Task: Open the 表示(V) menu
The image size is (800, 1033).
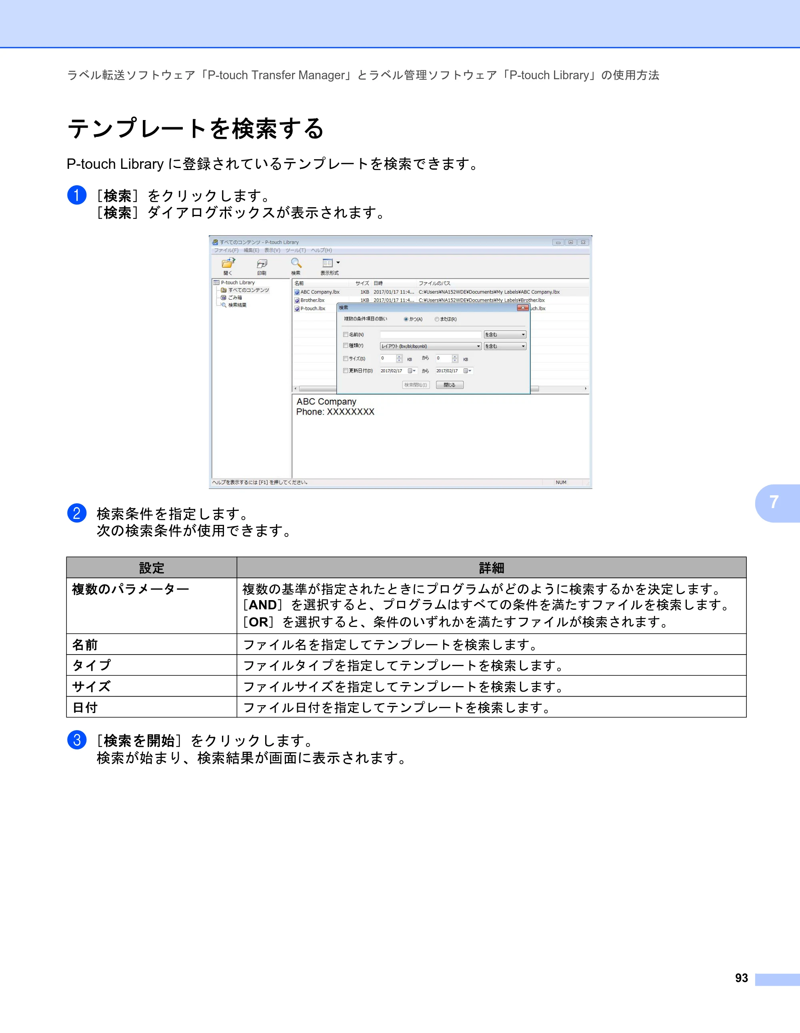Action: tap(272, 250)
